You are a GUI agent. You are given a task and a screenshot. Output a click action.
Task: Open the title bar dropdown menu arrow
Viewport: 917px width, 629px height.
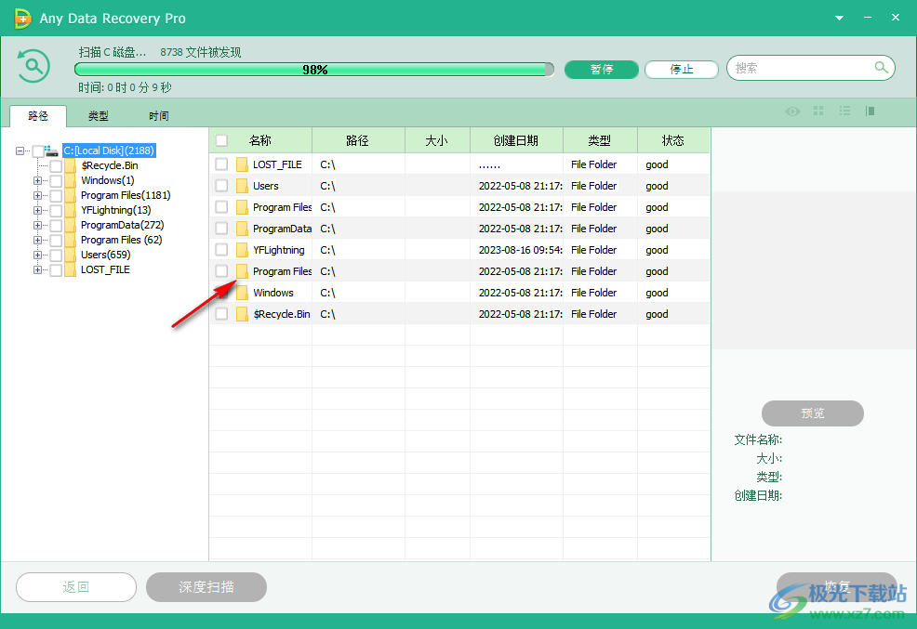tap(839, 18)
